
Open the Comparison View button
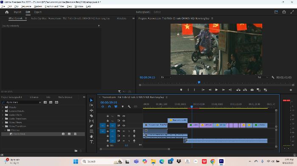pos(258,90)
